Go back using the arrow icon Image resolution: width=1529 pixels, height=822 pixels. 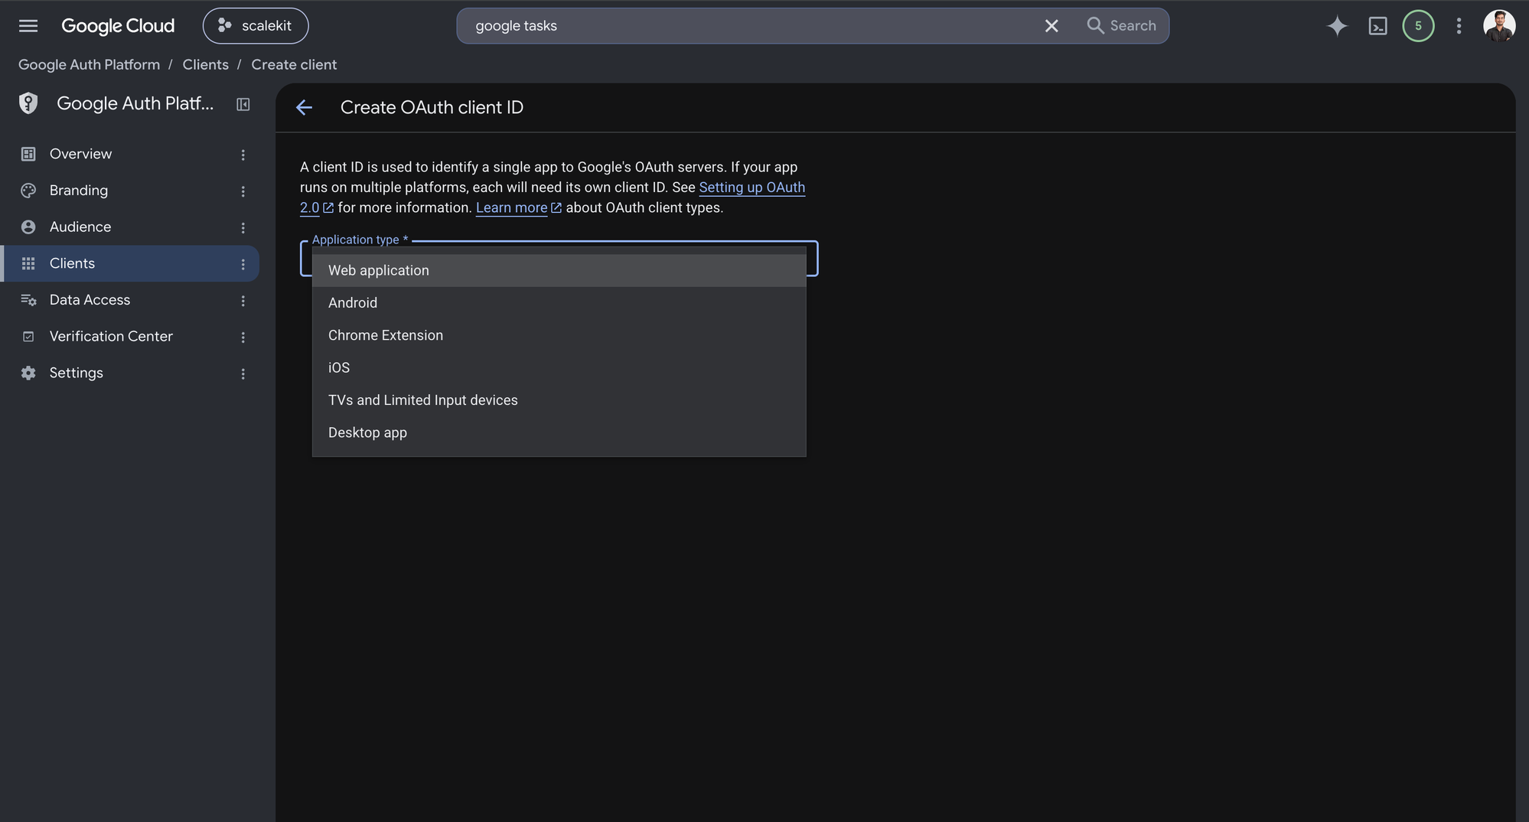coord(304,108)
